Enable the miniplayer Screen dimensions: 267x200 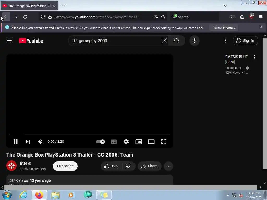(x=139, y=142)
